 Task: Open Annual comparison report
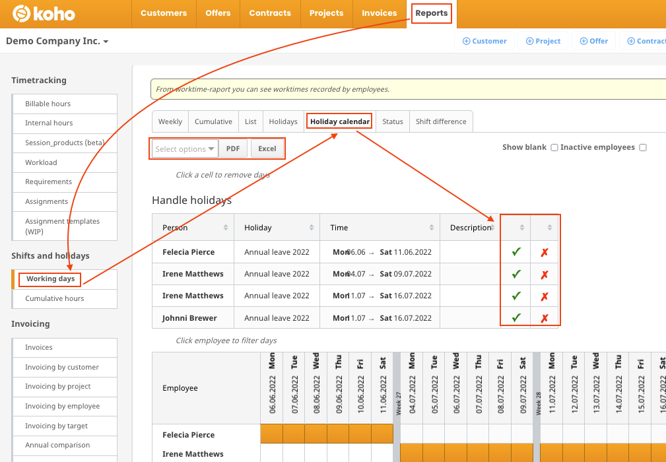pos(65,445)
